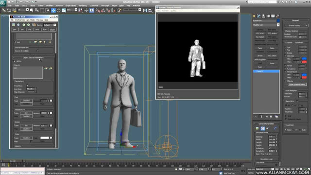
Task: Open the FumeFX Sim. Mode menu
Action: tap(31, 20)
